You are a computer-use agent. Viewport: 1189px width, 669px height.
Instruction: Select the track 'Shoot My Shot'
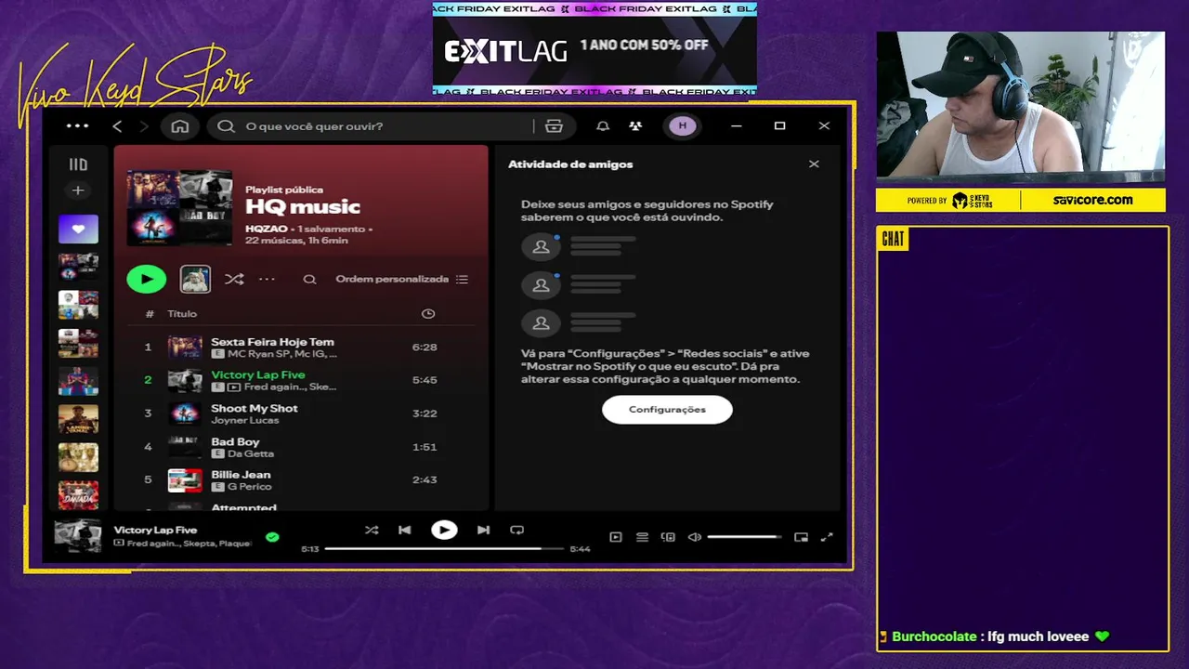[x=302, y=413]
